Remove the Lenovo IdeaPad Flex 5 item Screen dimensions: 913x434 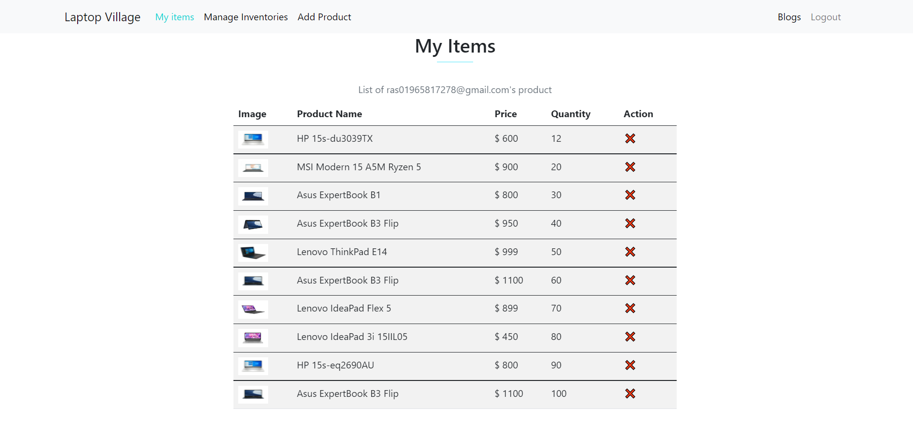tap(630, 308)
